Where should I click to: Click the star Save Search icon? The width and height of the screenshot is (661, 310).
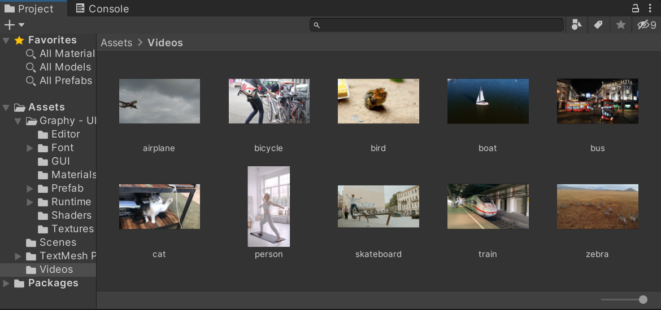[x=621, y=25]
